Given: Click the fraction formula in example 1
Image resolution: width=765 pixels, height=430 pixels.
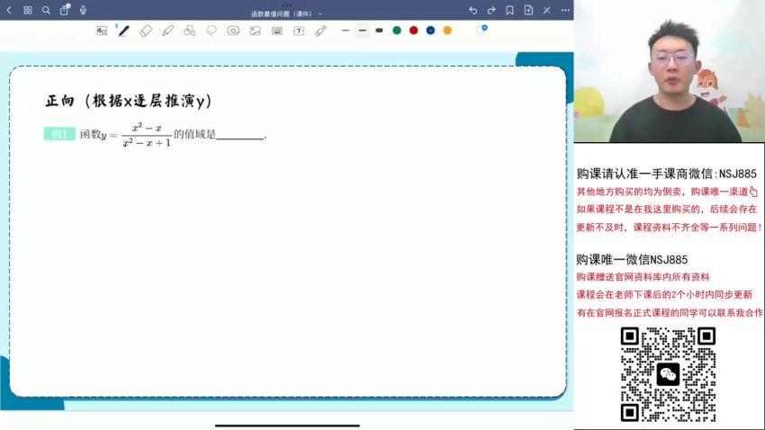Looking at the screenshot, I should pyautogui.click(x=147, y=135).
